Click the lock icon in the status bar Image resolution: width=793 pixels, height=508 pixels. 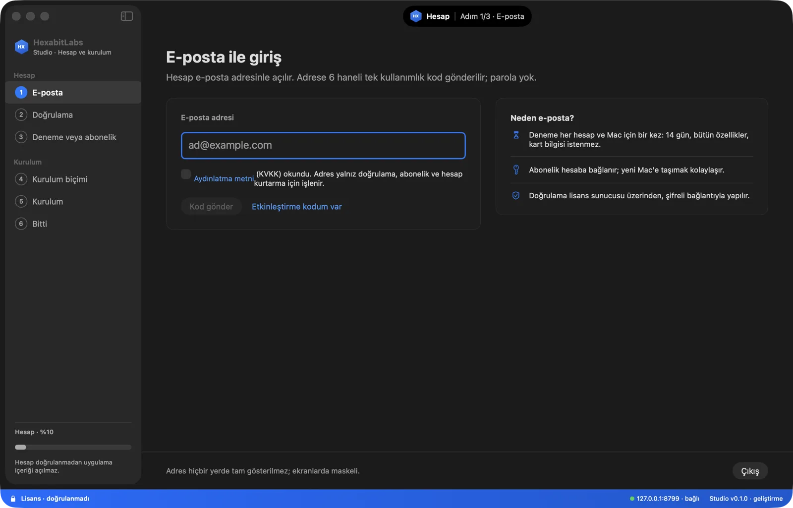13,499
